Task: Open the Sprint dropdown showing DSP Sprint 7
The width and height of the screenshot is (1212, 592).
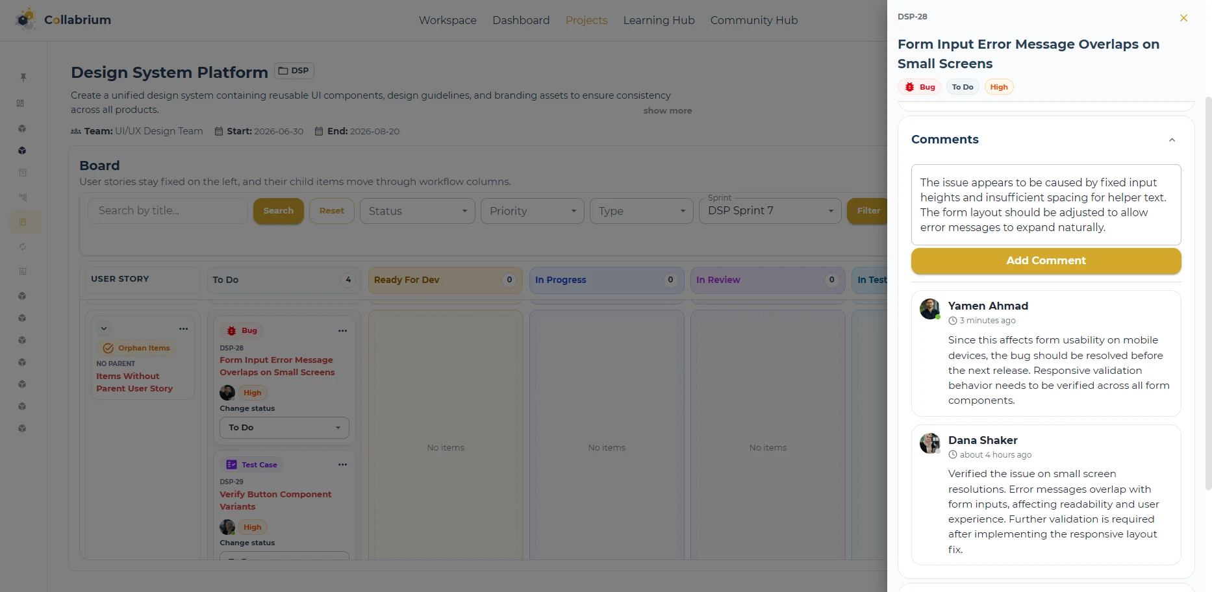Action: pyautogui.click(x=770, y=211)
